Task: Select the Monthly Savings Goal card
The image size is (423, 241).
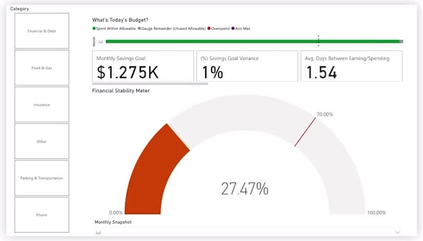Action: pyautogui.click(x=143, y=66)
